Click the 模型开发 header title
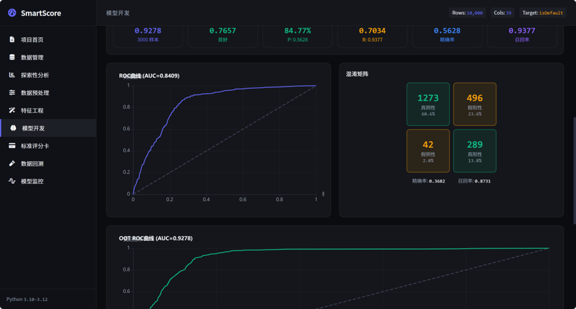 click(x=118, y=13)
